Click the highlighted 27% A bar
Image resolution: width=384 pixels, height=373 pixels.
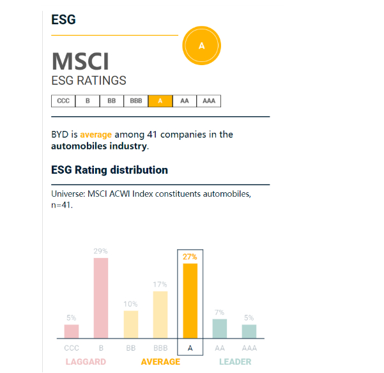190,300
